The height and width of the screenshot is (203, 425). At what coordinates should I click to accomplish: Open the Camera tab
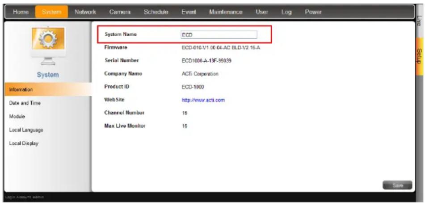pyautogui.click(x=120, y=12)
